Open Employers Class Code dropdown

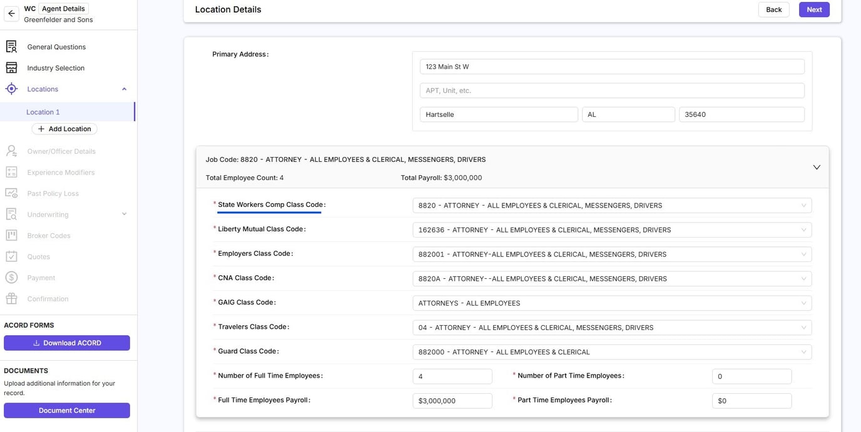[612, 254]
